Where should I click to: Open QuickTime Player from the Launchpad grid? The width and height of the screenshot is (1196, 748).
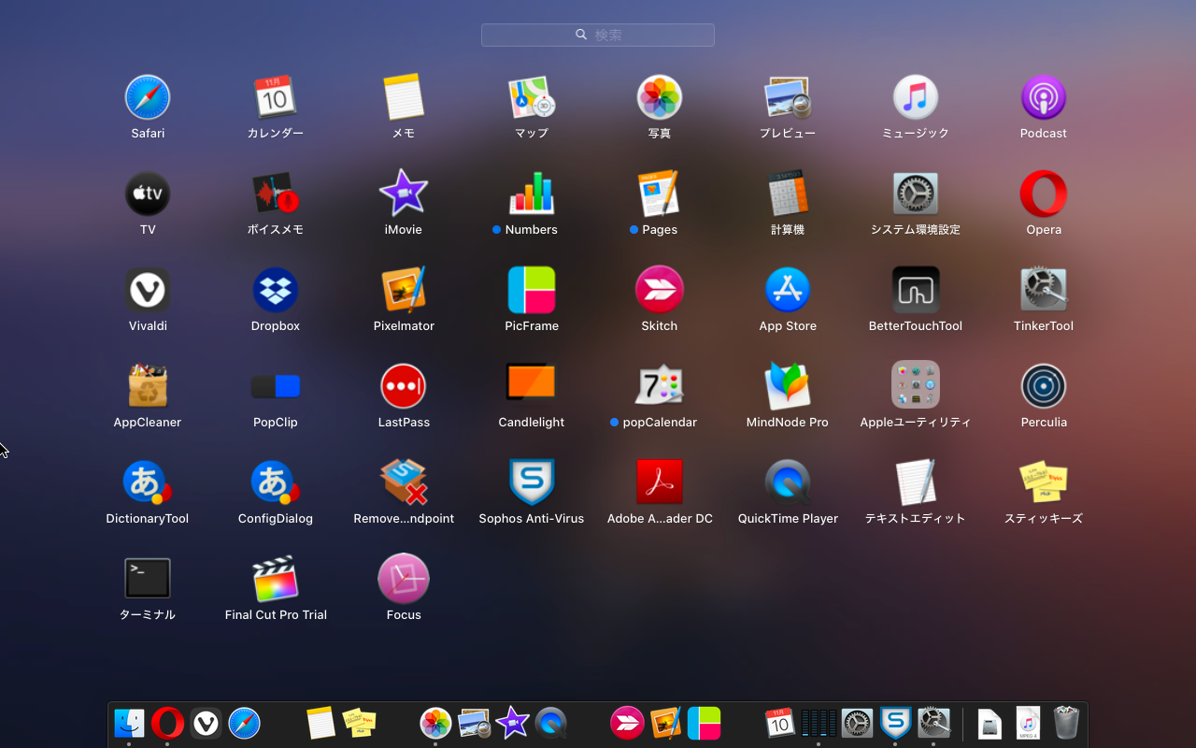788,482
